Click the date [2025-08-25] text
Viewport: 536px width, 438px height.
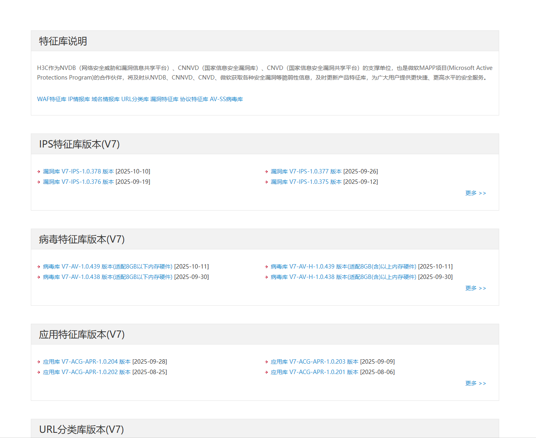coord(150,372)
